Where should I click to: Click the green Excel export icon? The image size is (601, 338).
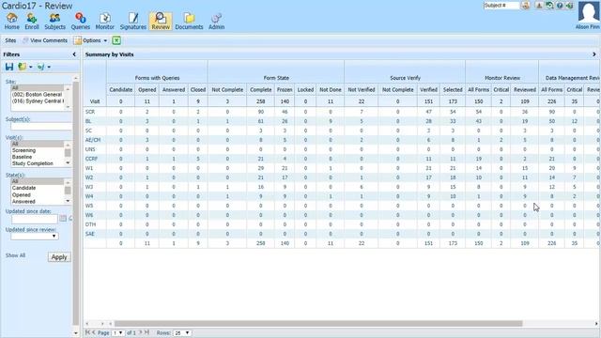pyautogui.click(x=116, y=40)
